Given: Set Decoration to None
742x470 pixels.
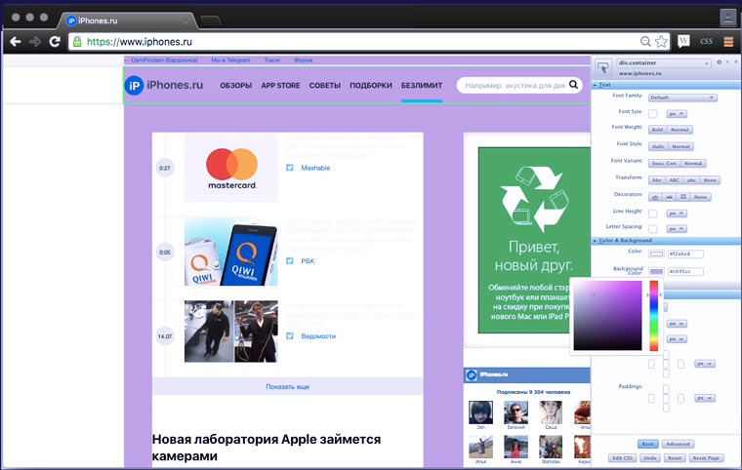Looking at the screenshot, I should (700, 197).
